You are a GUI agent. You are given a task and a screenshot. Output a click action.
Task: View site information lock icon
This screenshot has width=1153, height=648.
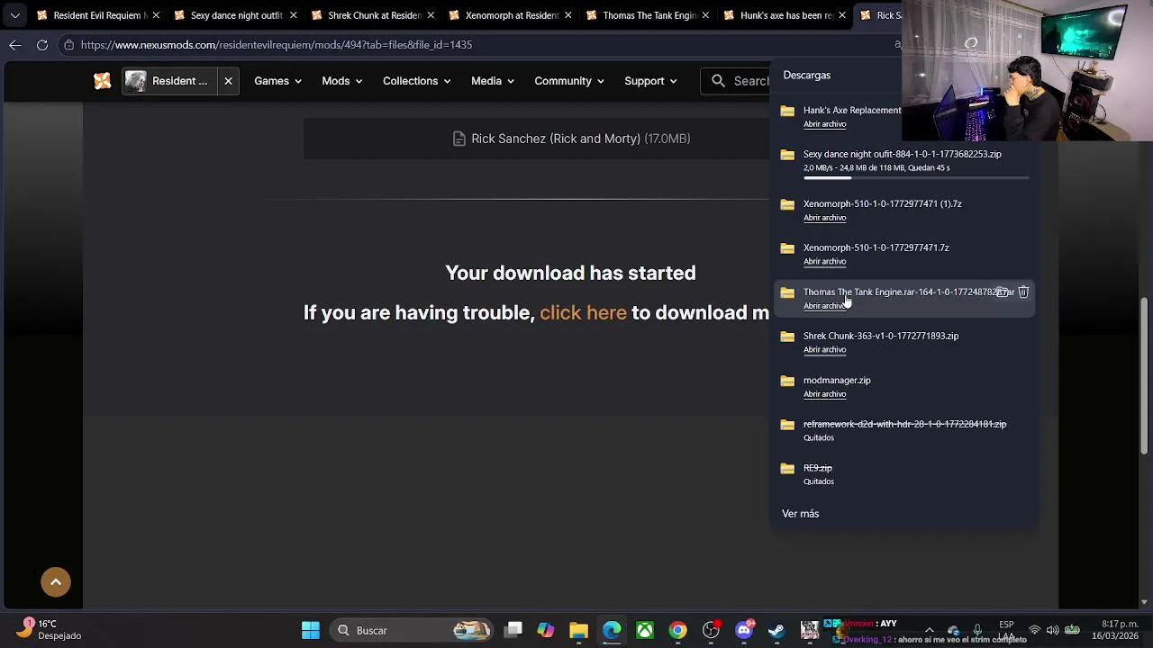pos(68,44)
